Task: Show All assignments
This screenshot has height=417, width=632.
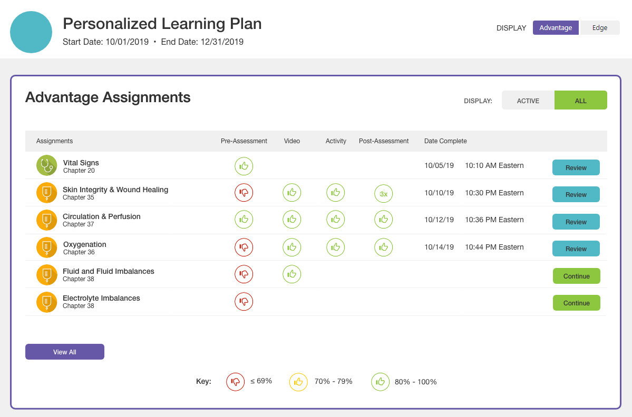Action: click(580, 101)
